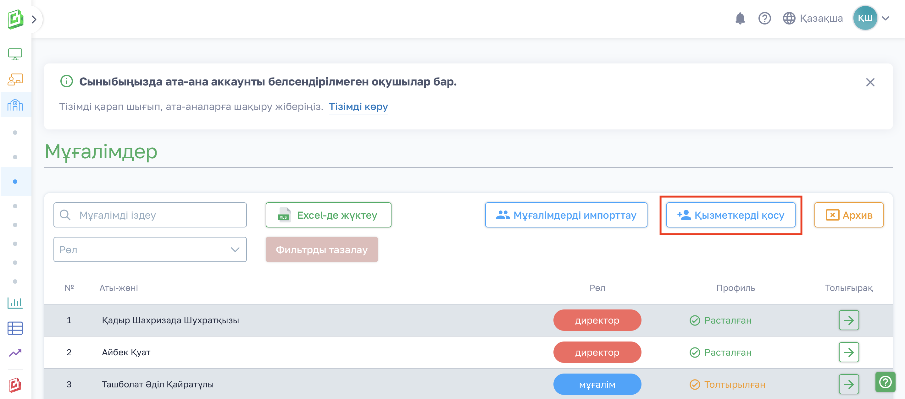Click the notification bell icon
Viewport: 905px width, 399px height.
740,18
